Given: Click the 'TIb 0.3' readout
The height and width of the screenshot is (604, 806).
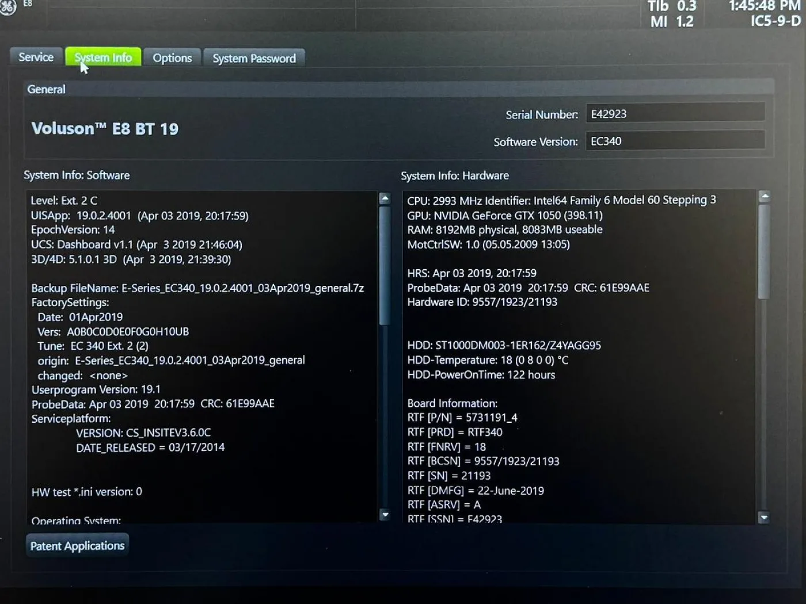Looking at the screenshot, I should pos(672,6).
